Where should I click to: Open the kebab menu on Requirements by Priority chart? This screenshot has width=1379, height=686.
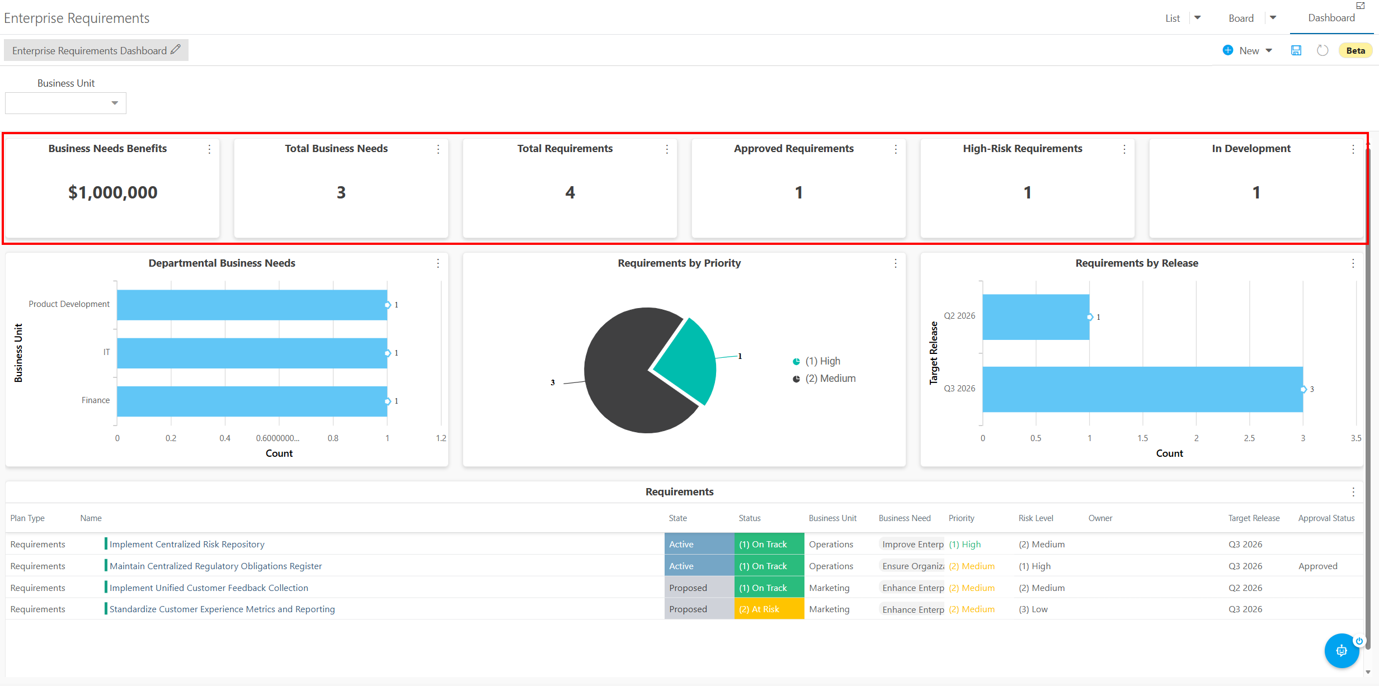click(x=896, y=263)
